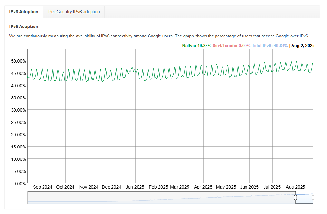This screenshot has width=327, height=214.
Task: Click the Feb 2025 x-axis label
Action: pyautogui.click(x=158, y=187)
